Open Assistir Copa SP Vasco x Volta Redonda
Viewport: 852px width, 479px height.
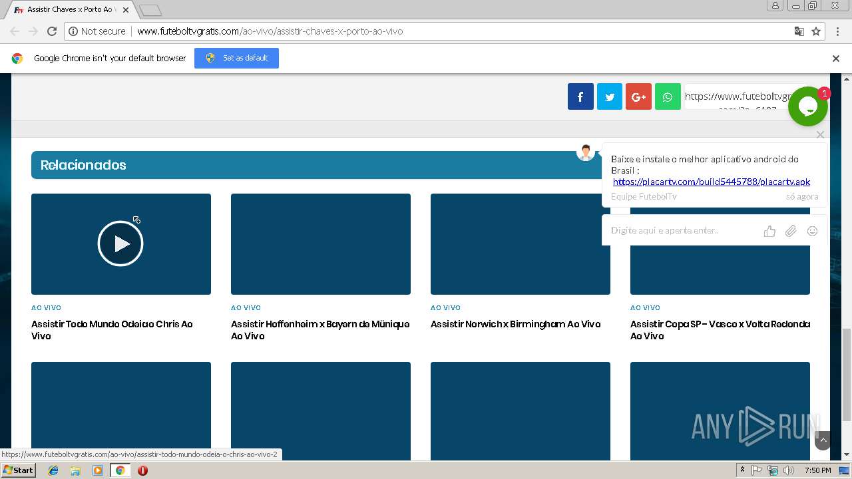720,330
